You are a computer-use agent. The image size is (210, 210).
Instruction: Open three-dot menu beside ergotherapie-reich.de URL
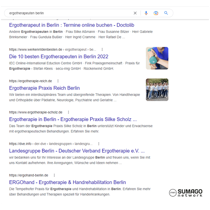(58, 81)
